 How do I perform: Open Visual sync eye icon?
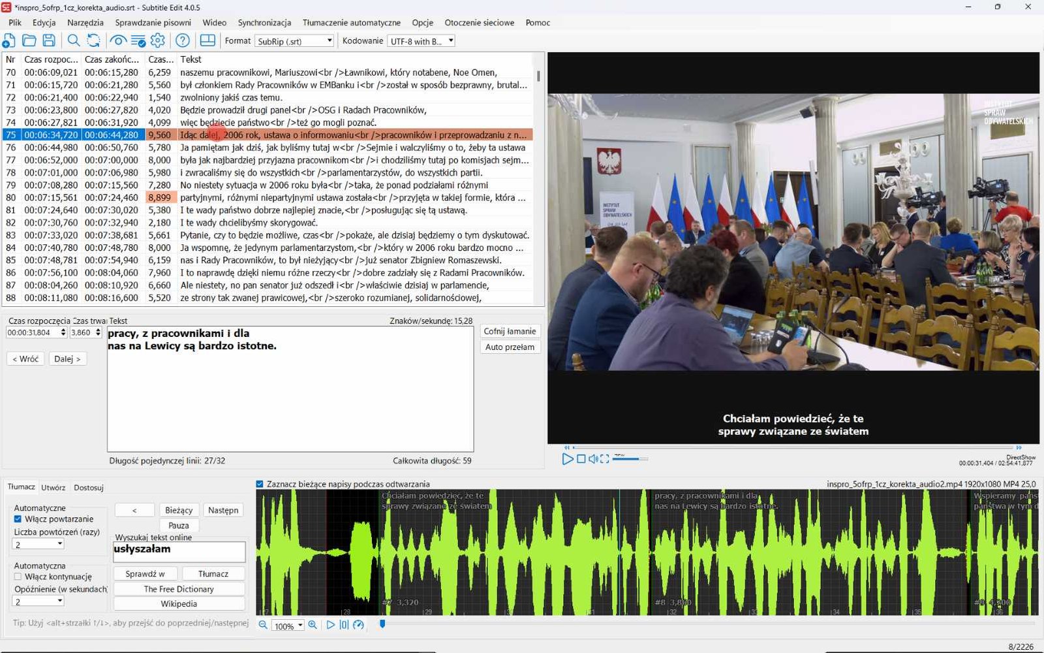(117, 40)
